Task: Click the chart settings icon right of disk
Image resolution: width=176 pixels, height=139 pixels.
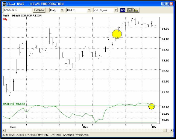Action: click(x=136, y=10)
